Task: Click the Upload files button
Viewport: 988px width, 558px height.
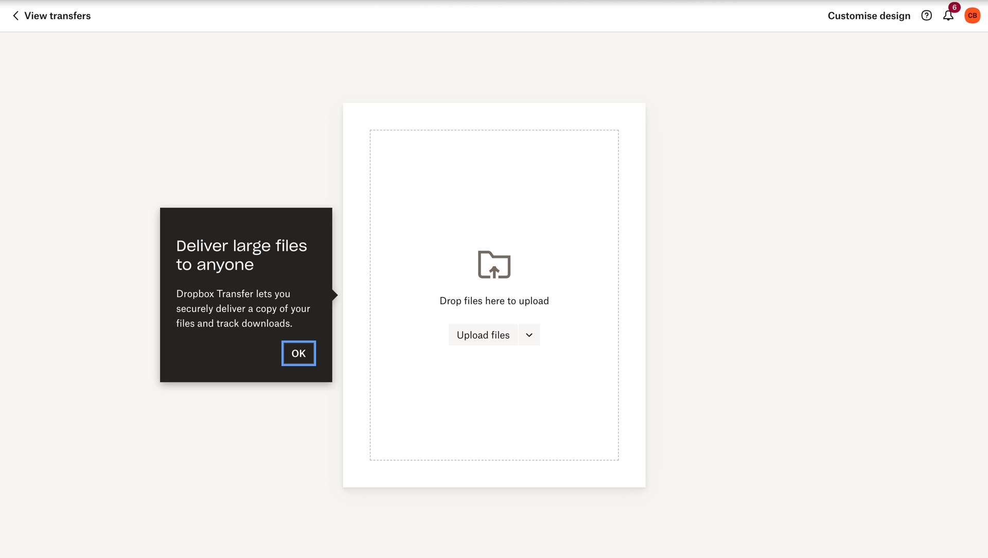Action: 483,335
